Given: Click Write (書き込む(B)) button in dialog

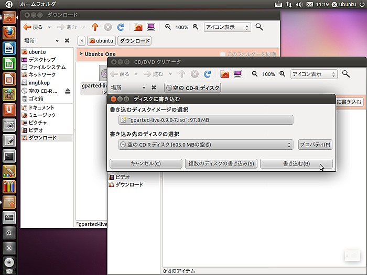Looking at the screenshot, I should (296, 163).
